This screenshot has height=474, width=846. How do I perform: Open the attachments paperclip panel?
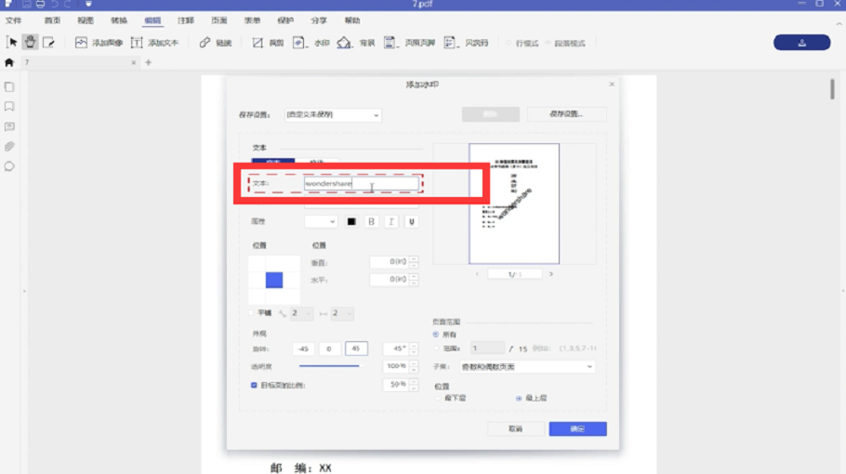tap(9, 146)
